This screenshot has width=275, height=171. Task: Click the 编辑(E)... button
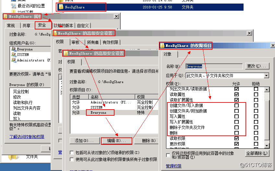click(x=117, y=141)
